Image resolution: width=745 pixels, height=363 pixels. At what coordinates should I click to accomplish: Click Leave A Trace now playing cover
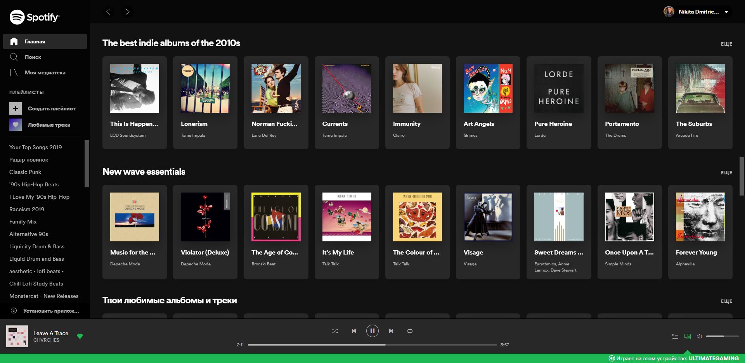click(x=17, y=336)
